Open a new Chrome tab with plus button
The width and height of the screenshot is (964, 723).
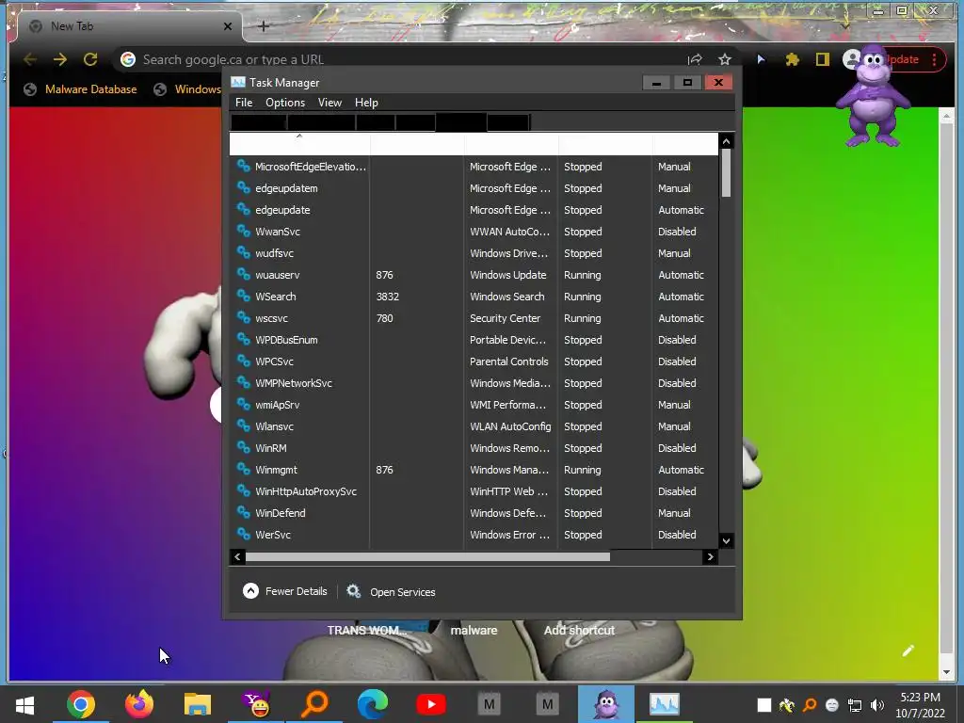[264, 26]
